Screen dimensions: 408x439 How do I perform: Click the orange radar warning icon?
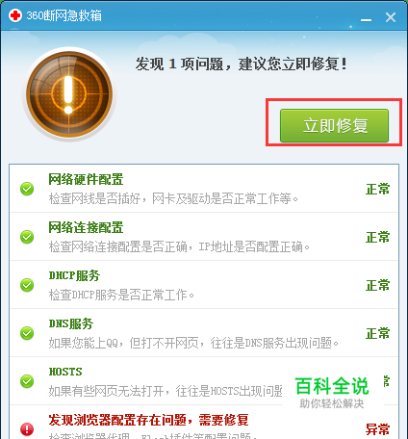point(69,94)
